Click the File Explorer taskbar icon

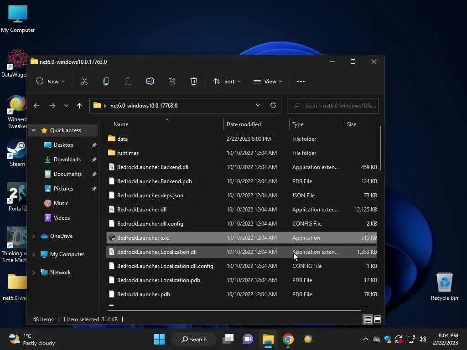[x=268, y=339]
